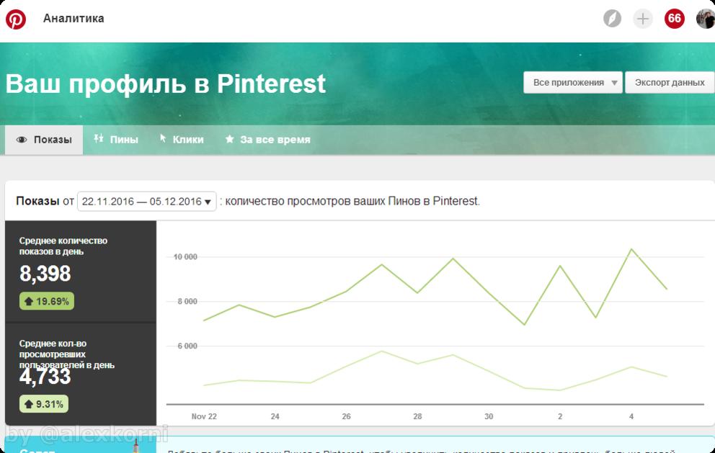The width and height of the screenshot is (715, 453).
Task: Switch to the Показы tab
Action: click(x=44, y=140)
